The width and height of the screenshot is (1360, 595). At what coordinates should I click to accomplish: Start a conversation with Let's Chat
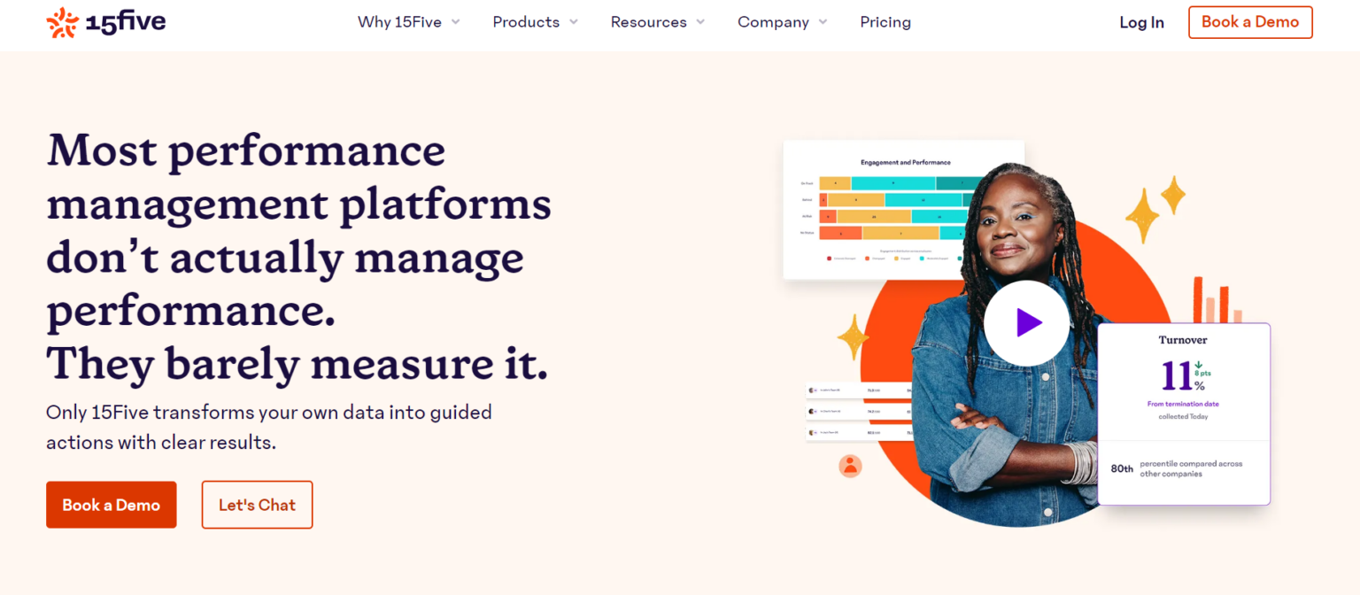pos(257,505)
